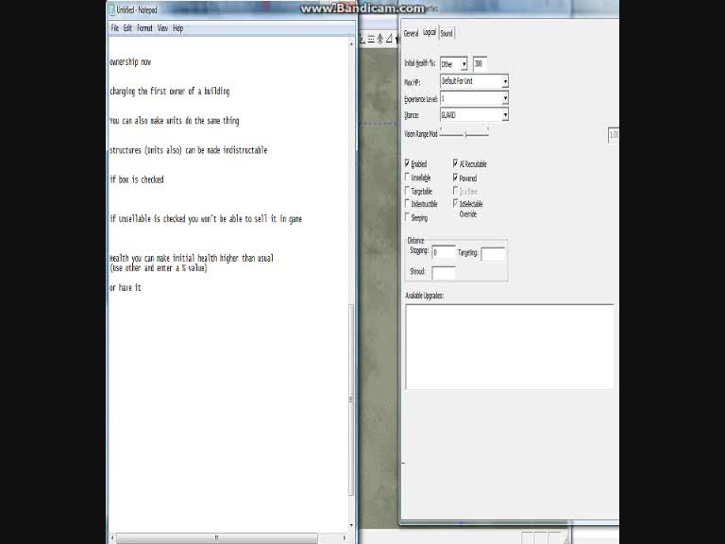Adjust the Vision Range Mod slider
The width and height of the screenshot is (725, 544).
click(x=464, y=134)
